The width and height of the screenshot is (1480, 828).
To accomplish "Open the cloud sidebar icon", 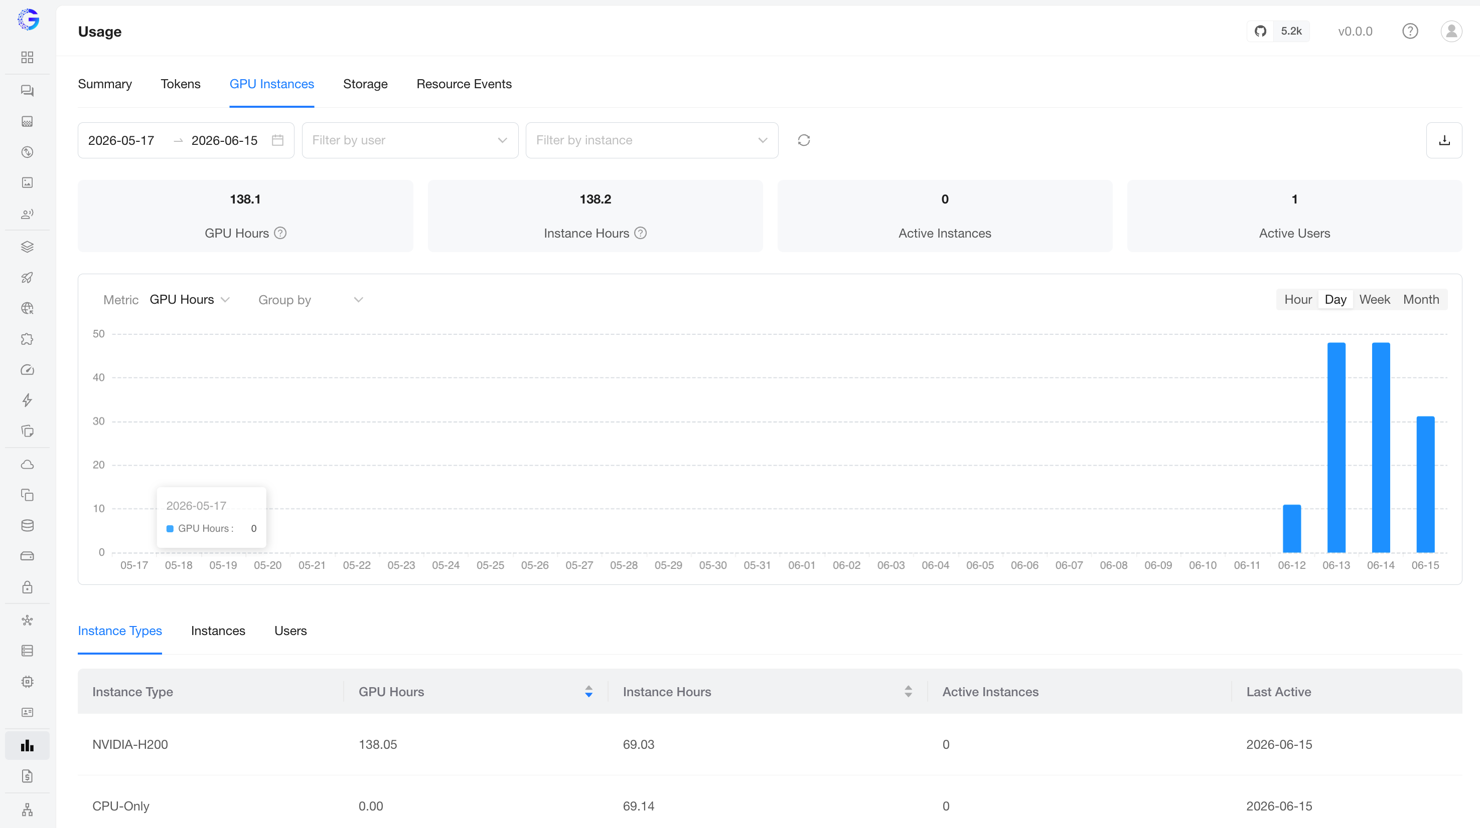I will click(27, 464).
